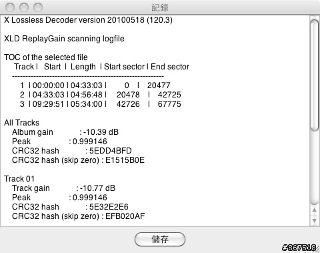
Task: Click CRC32 hash 5EDD4BFD
Action: pyautogui.click(x=110, y=151)
